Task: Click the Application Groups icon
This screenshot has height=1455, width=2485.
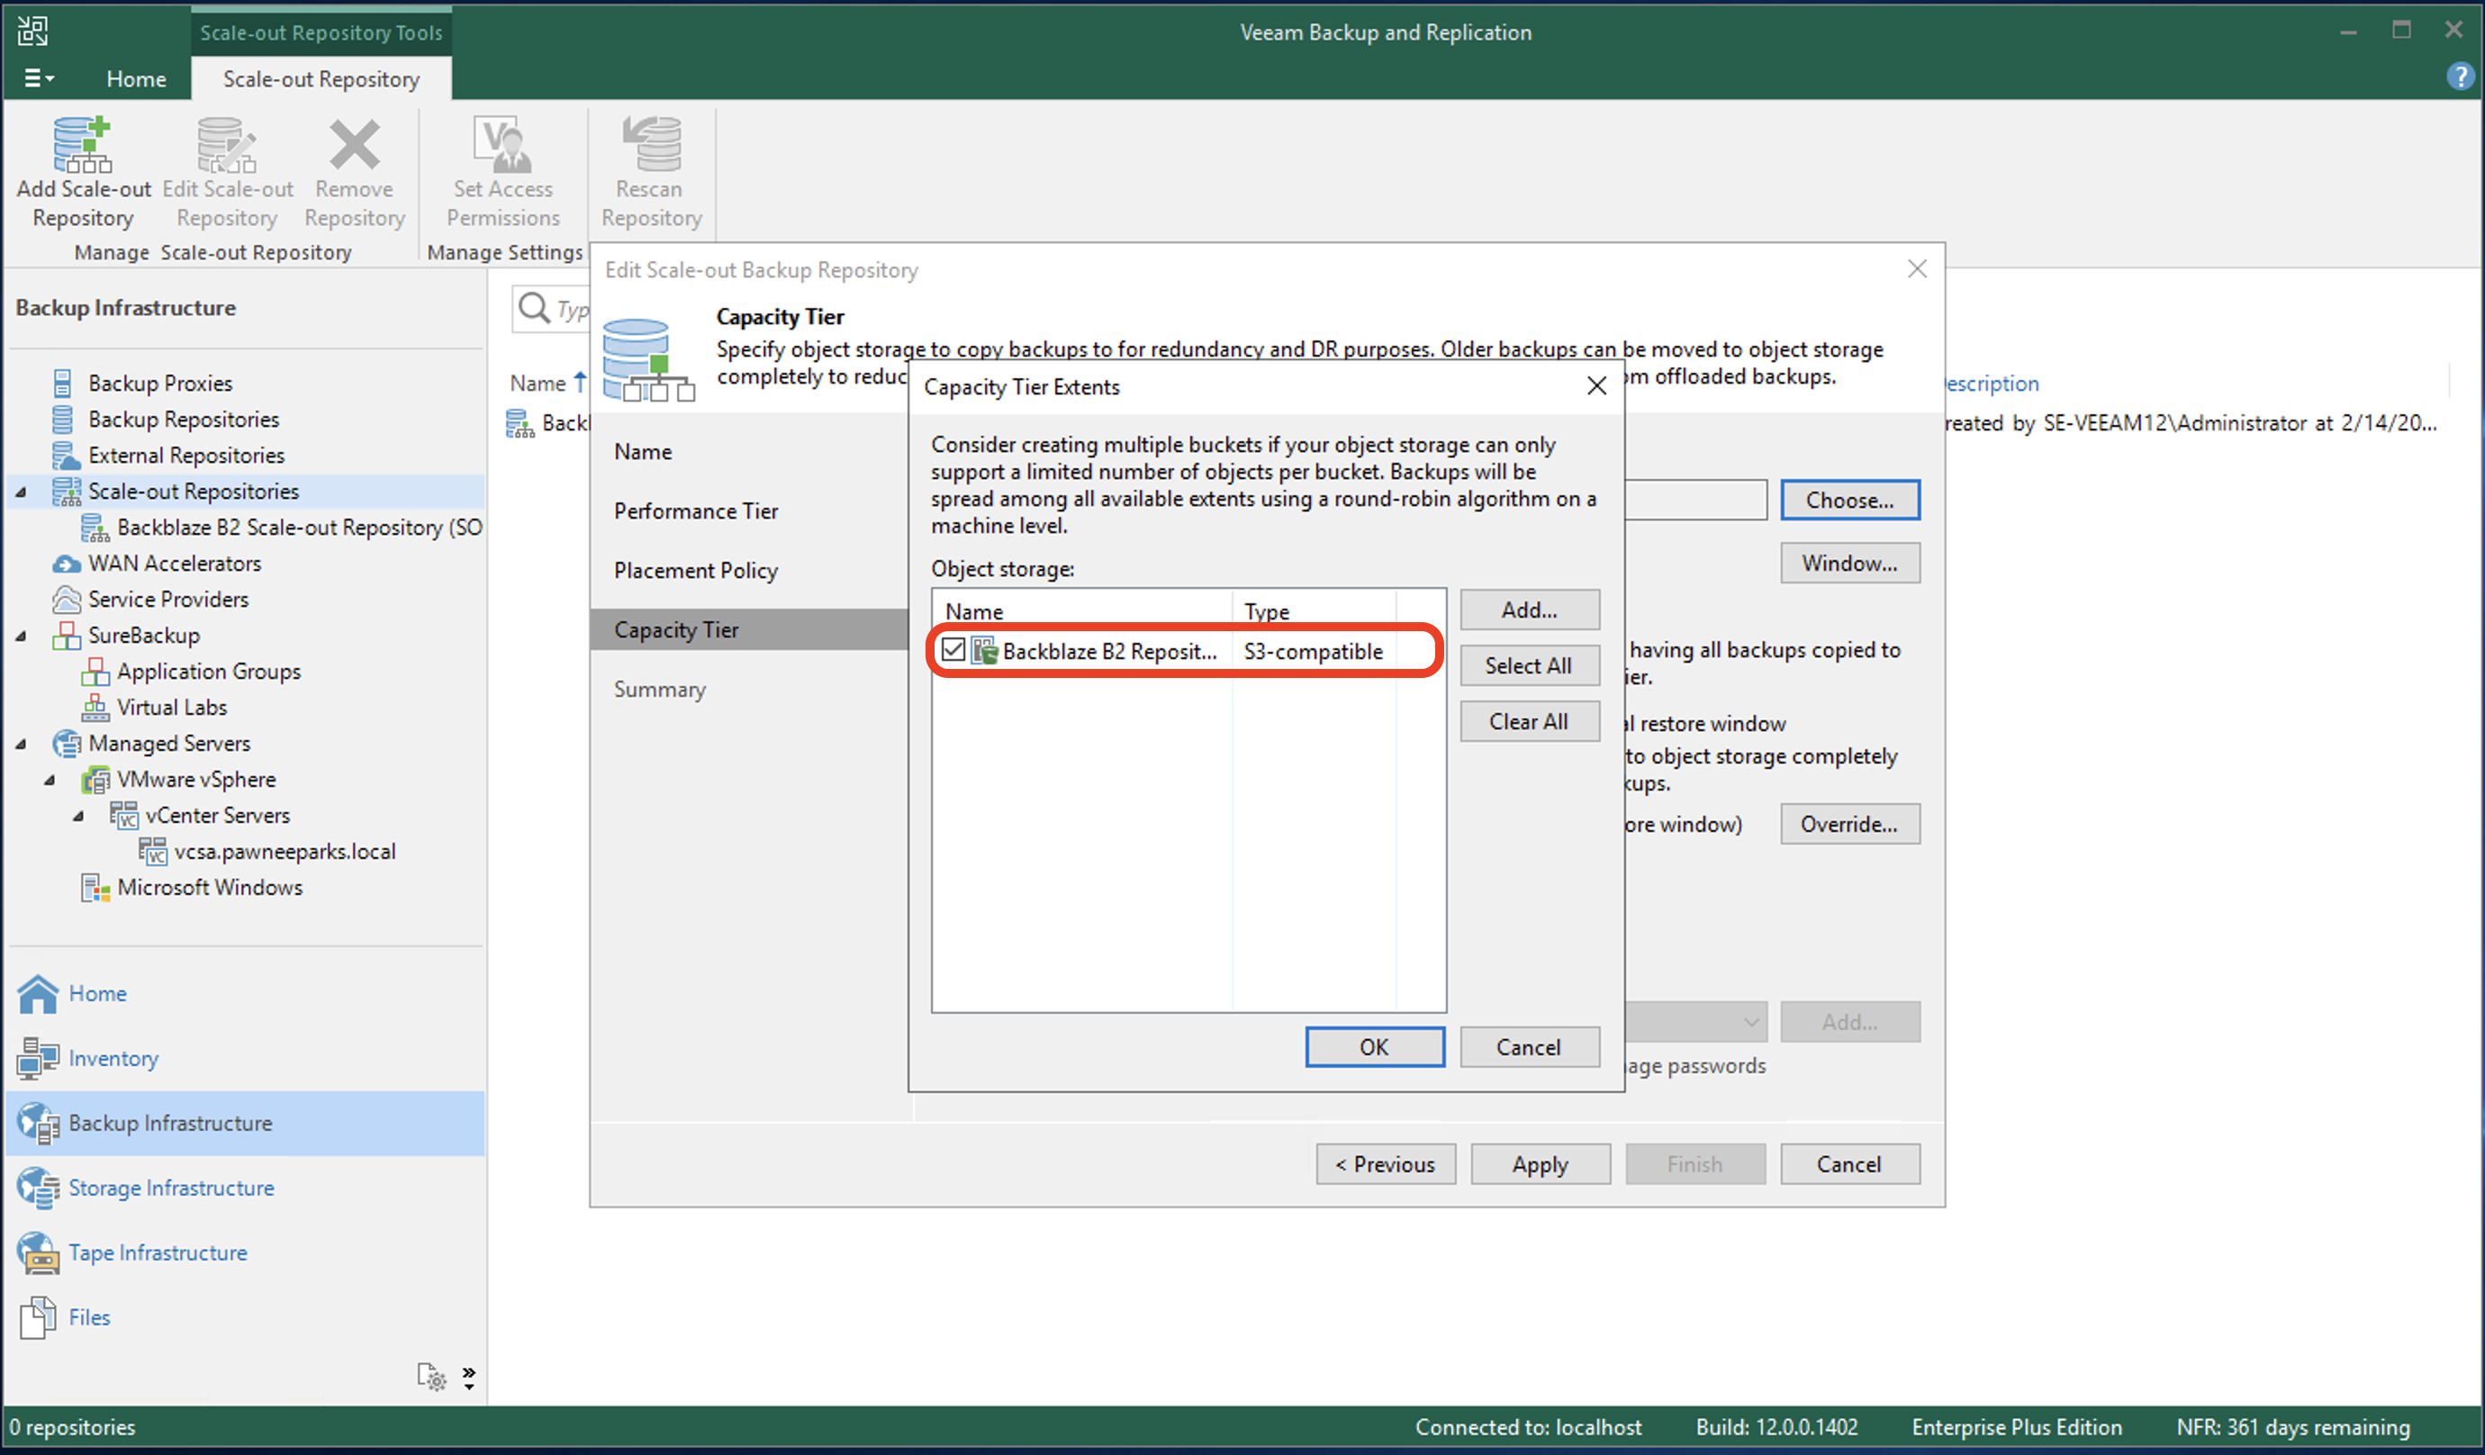Action: [95, 671]
